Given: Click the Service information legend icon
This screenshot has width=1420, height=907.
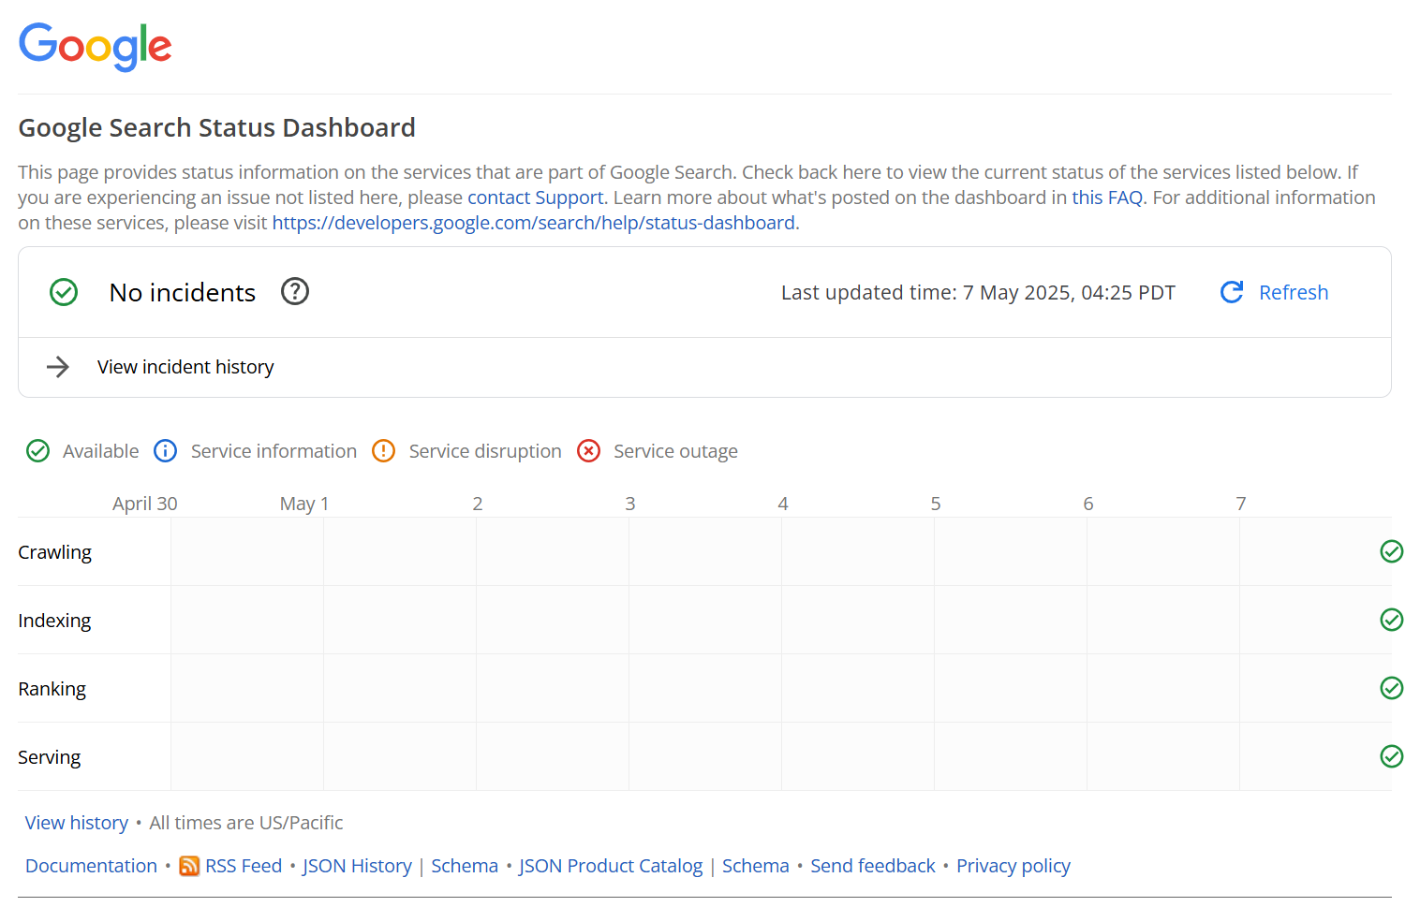Looking at the screenshot, I should (166, 451).
